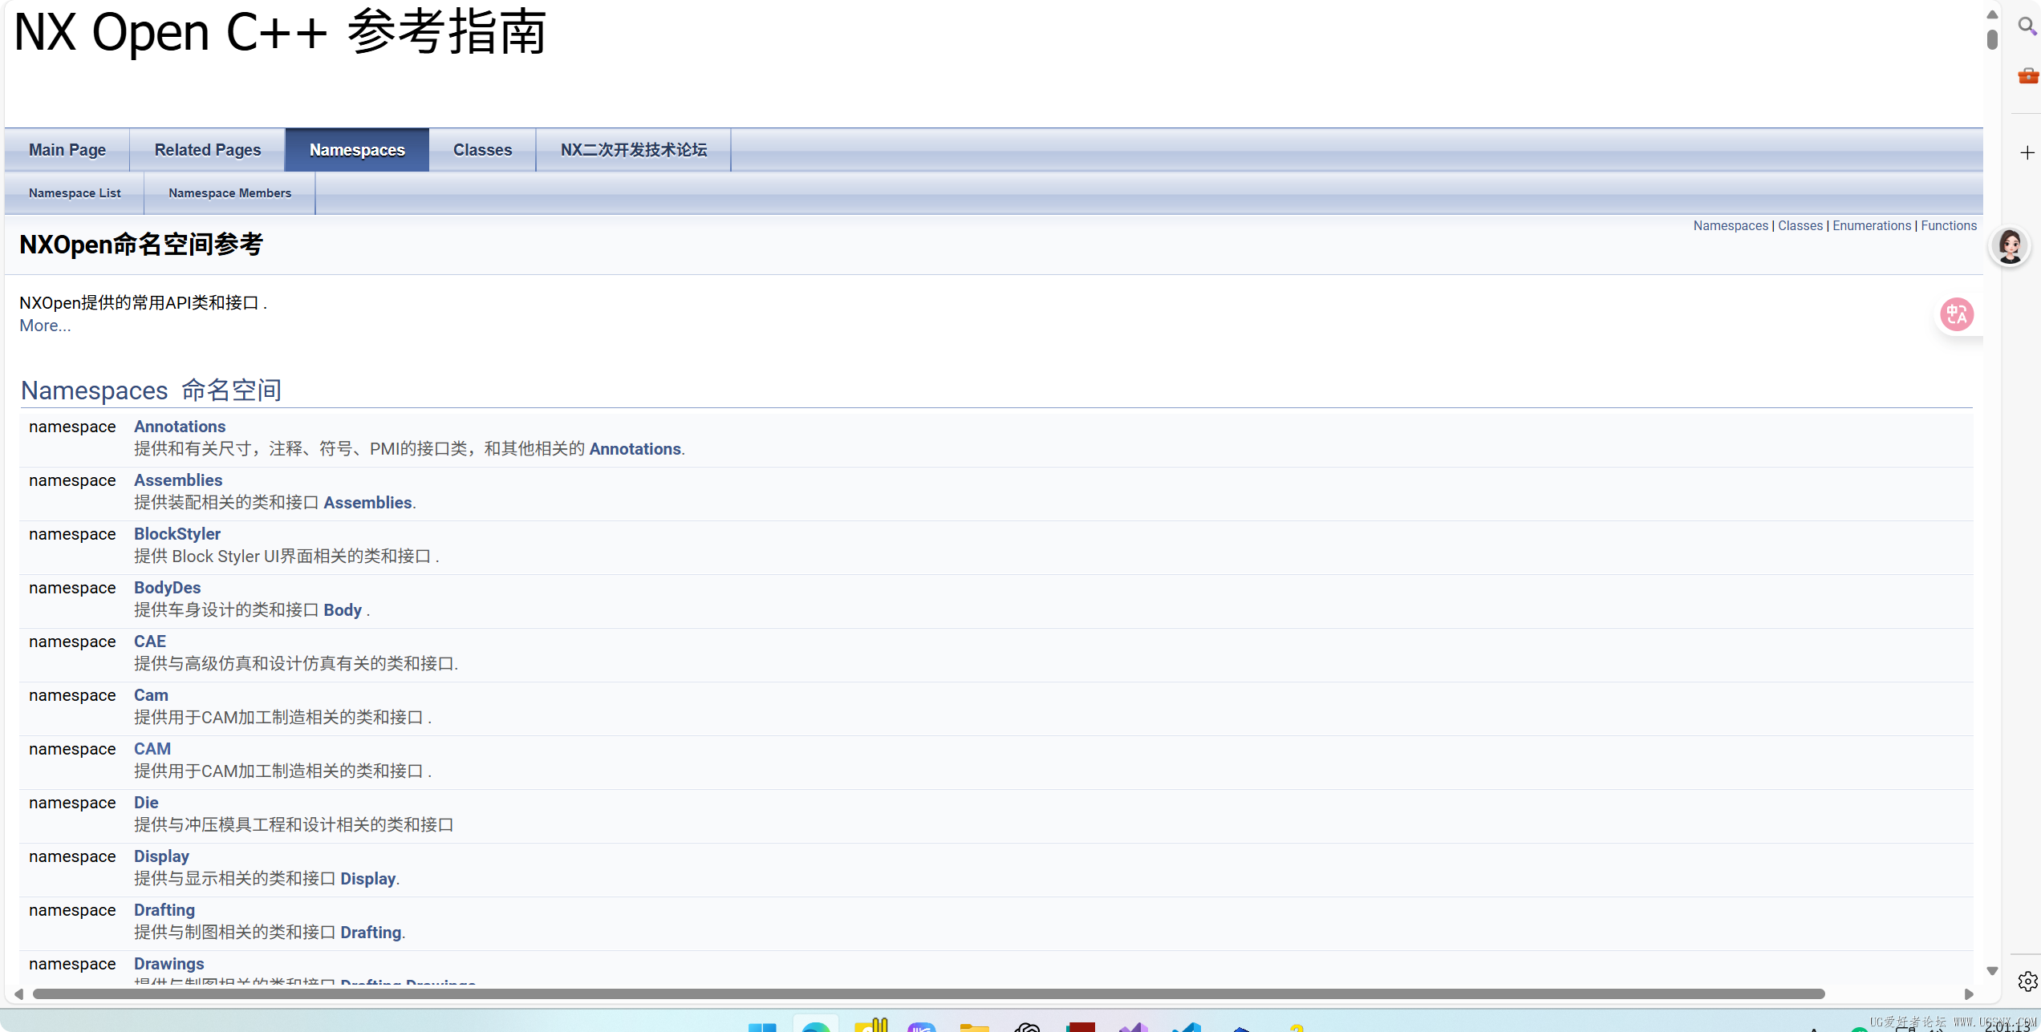Image resolution: width=2041 pixels, height=1032 pixels.
Task: Open the Display namespace link
Action: point(161,856)
